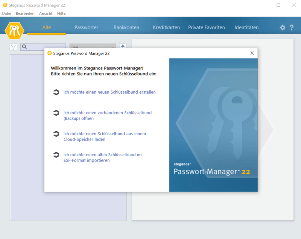Screen dimensions: 301x239
Task: Toggle sort order with the up-arrow icon
Action: (123, 46)
